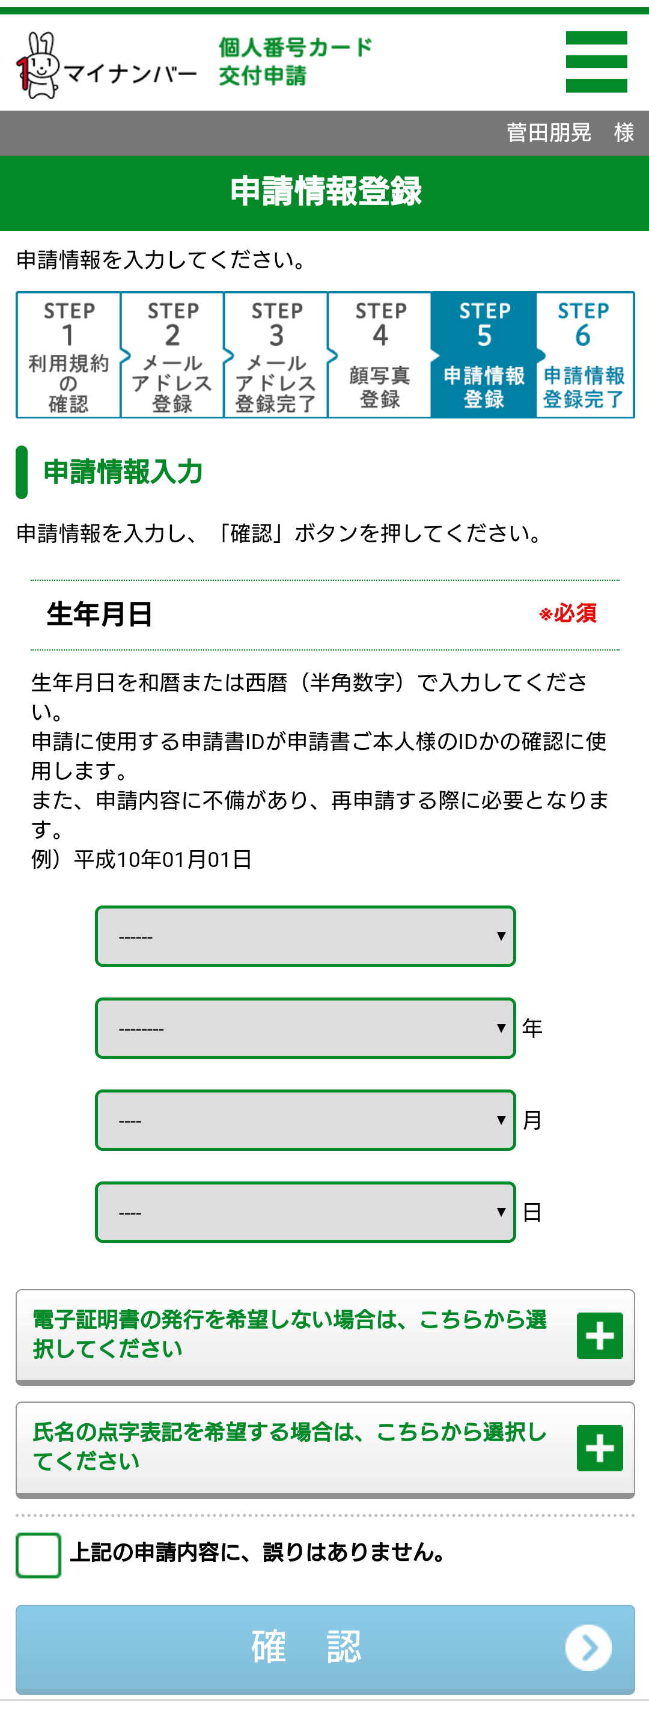This screenshot has height=1716, width=649.
Task: Click the 個人番号カード交付申請 title graphic
Action: click(295, 61)
